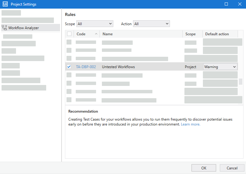Image resolution: width=246 pixels, height=174 pixels.
Task: Expand the Warning default action dropdown
Action: [220, 67]
